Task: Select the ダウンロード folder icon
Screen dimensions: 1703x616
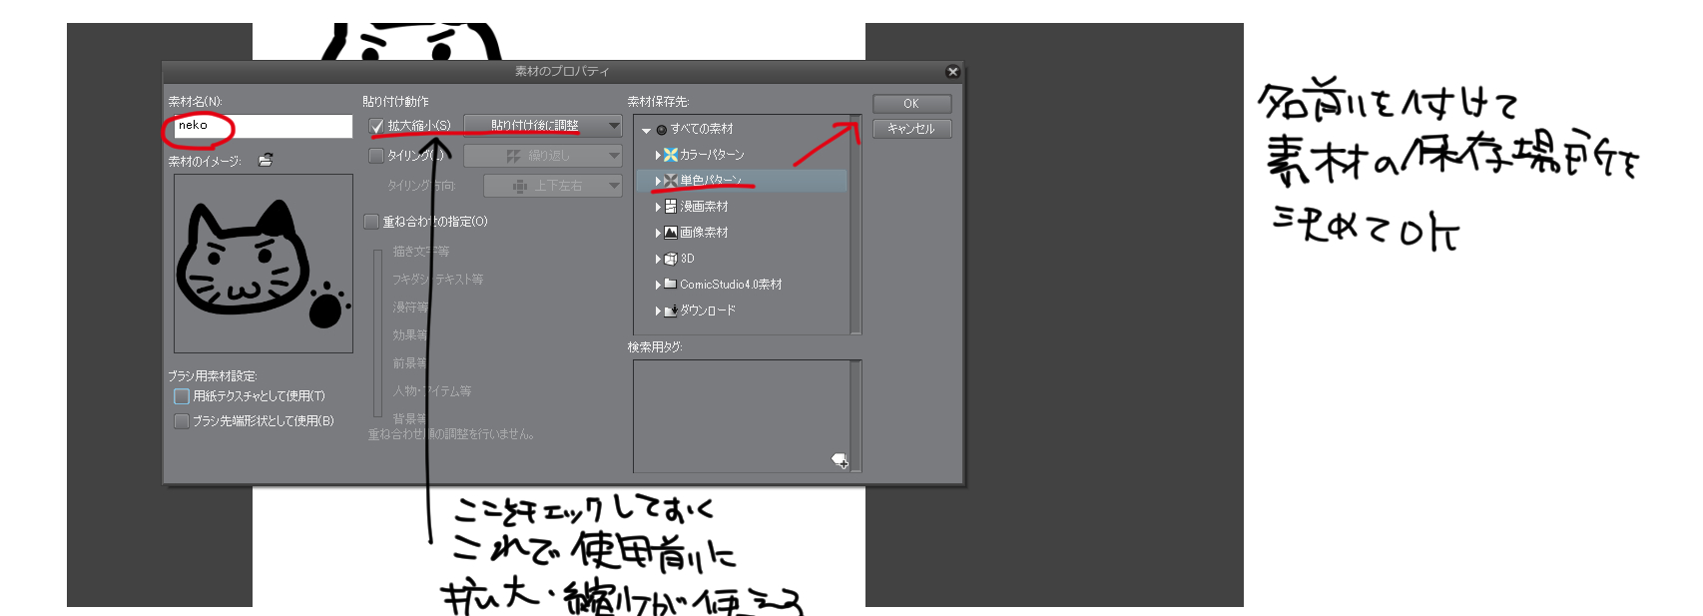Action: pos(671,310)
